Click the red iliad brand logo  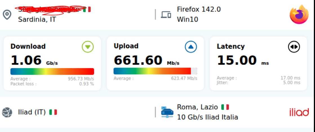(x=299, y=112)
